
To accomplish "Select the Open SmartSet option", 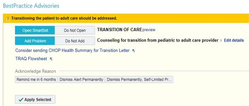I will click(35, 30).
